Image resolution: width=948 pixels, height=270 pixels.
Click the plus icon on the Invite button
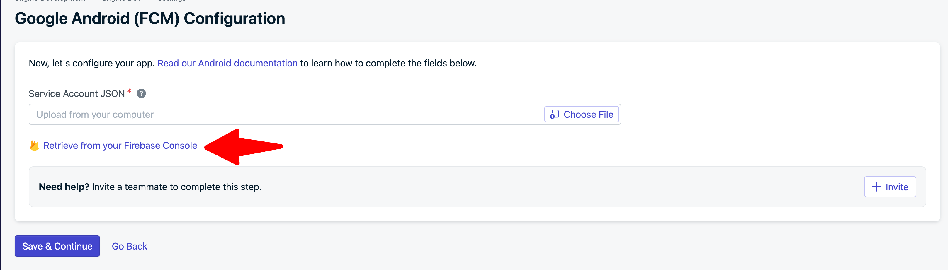[876, 187]
